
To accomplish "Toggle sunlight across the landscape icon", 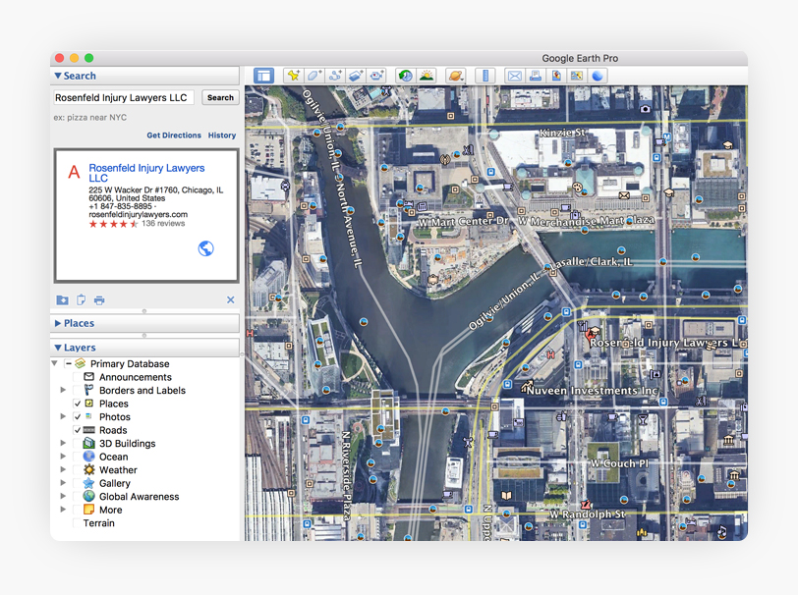I will click(x=427, y=76).
